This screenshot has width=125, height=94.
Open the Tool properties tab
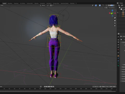coord(118,37)
